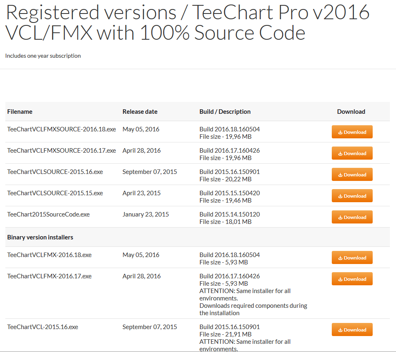This screenshot has width=396, height=352.
Task: Click download icon for January 23, 2015 release
Action: [x=340, y=217]
